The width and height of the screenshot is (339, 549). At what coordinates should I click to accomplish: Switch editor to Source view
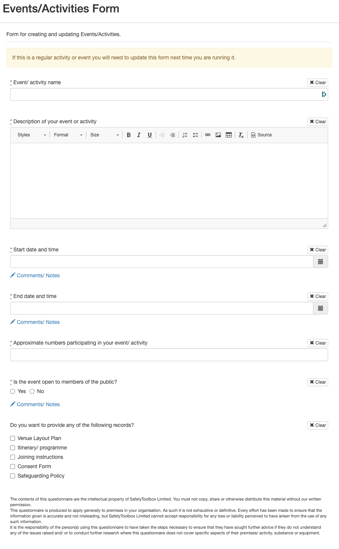pos(261,135)
